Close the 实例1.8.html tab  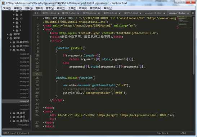[120, 13]
